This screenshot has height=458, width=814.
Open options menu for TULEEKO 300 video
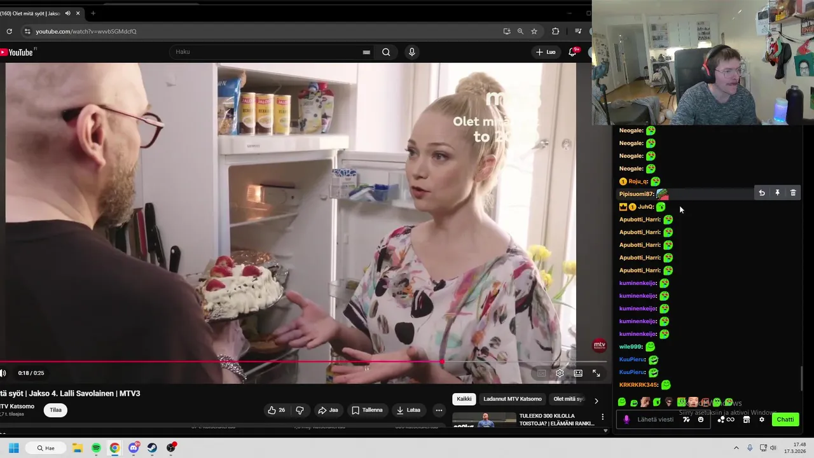pyautogui.click(x=603, y=417)
